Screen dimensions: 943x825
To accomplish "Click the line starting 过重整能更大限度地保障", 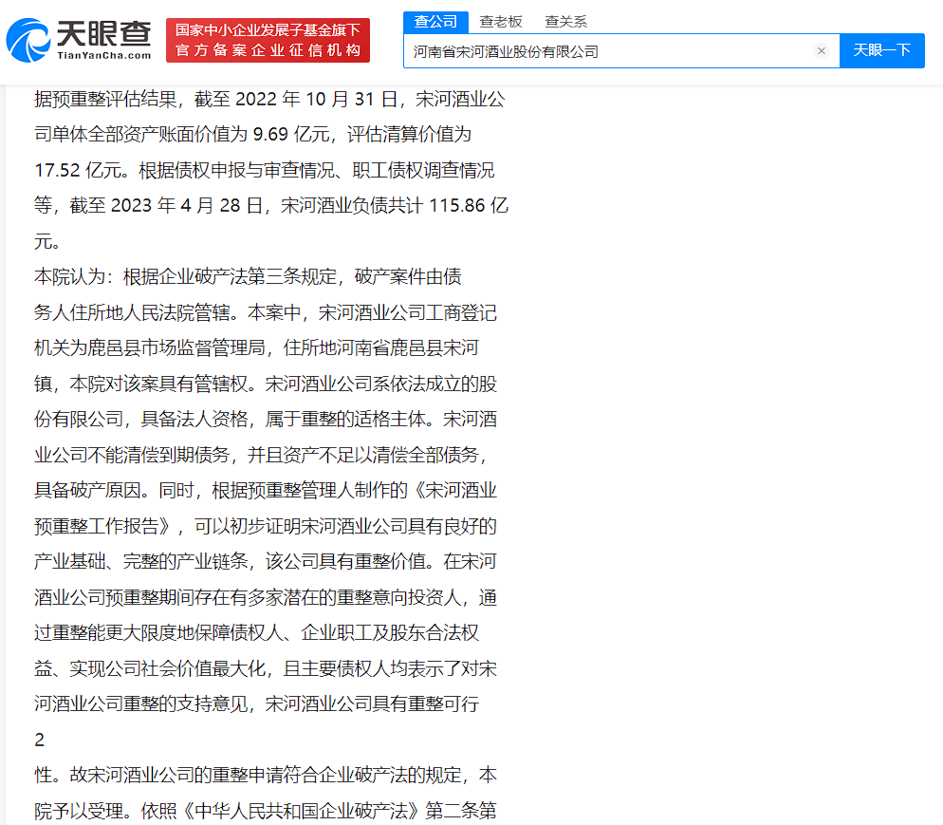I will (257, 633).
